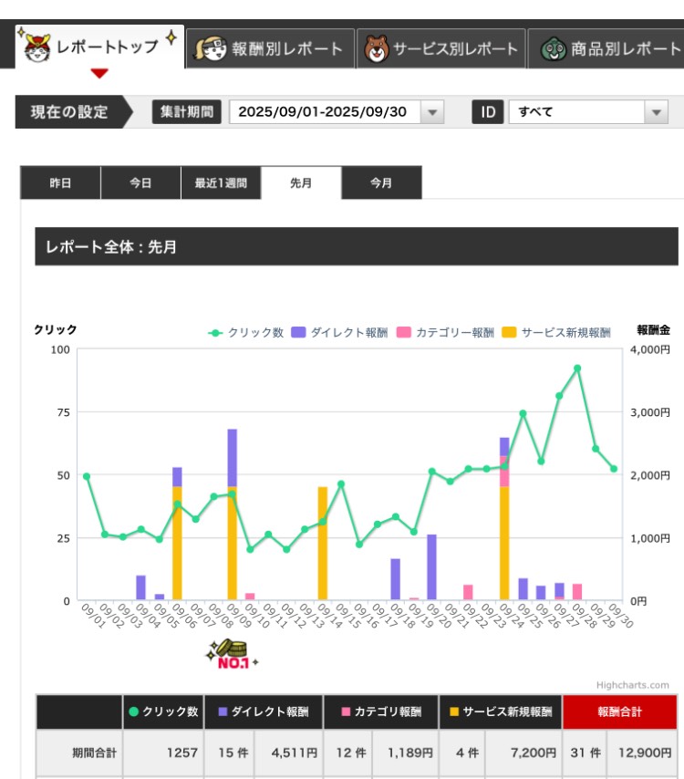Click the 報酬合計 red table header
684x779 pixels.
click(x=619, y=711)
